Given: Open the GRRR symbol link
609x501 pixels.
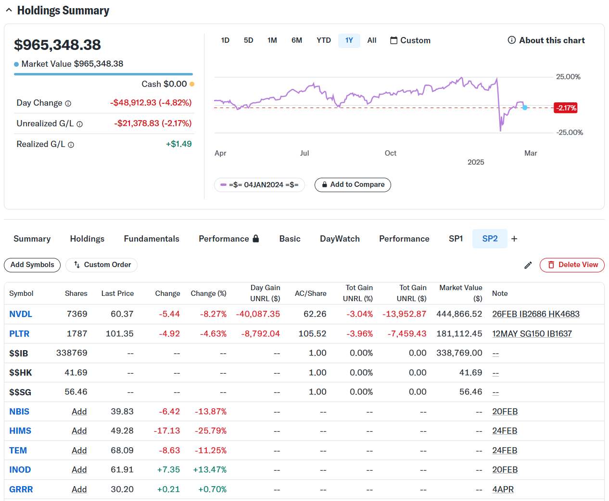Looking at the screenshot, I should point(21,489).
